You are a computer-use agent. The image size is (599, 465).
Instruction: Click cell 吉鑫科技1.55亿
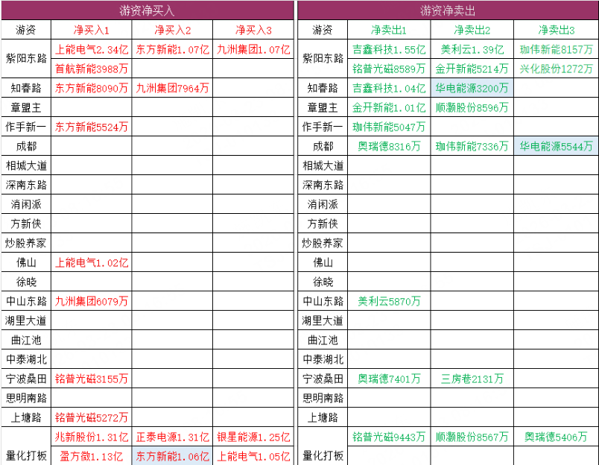pos(389,49)
